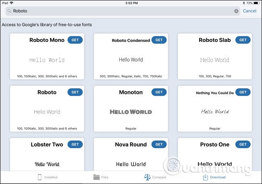
Task: Click styles text ending 'and 8 others'
Action: tap(47, 128)
